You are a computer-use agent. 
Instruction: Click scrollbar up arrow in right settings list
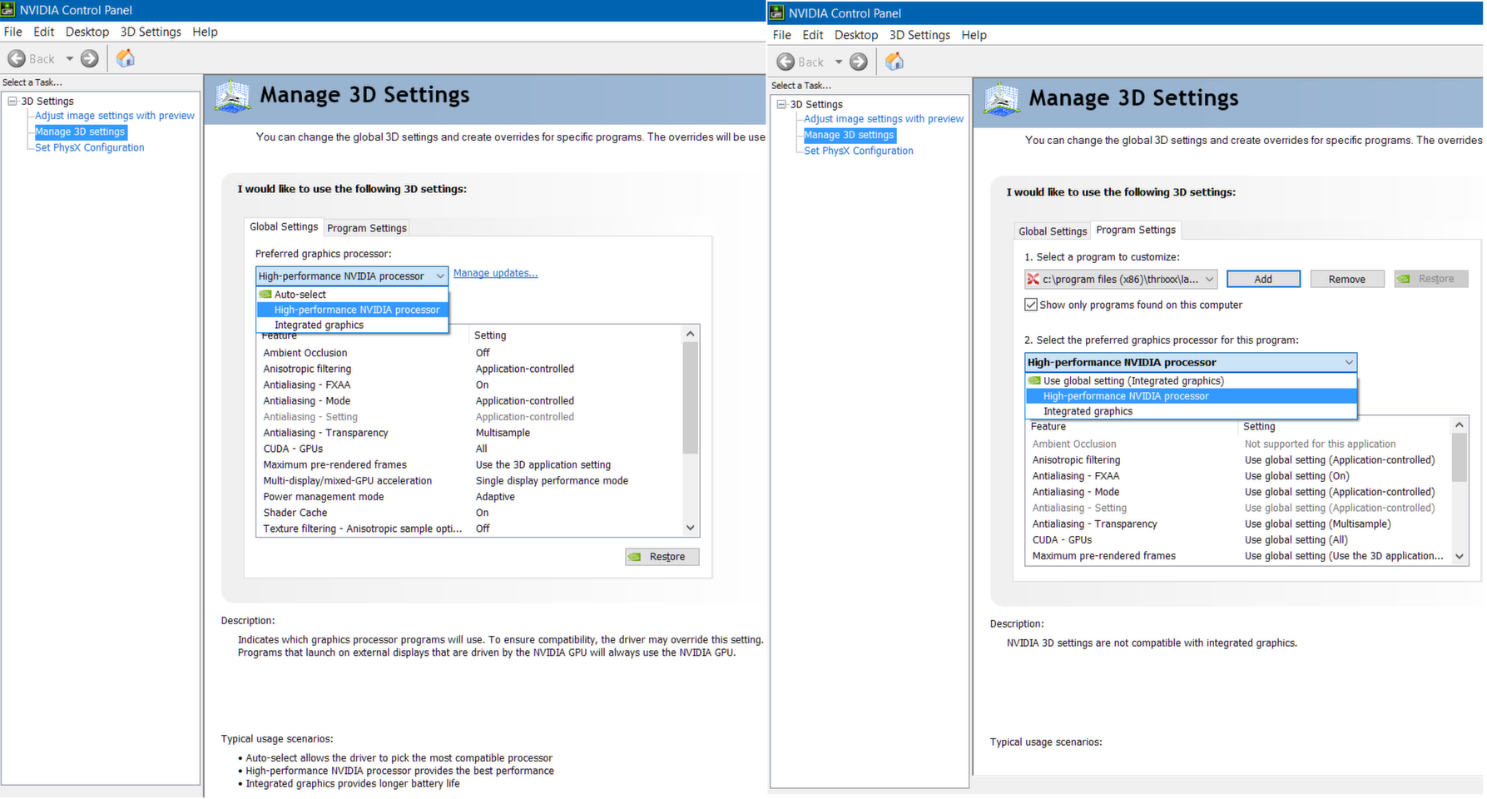pos(1459,425)
